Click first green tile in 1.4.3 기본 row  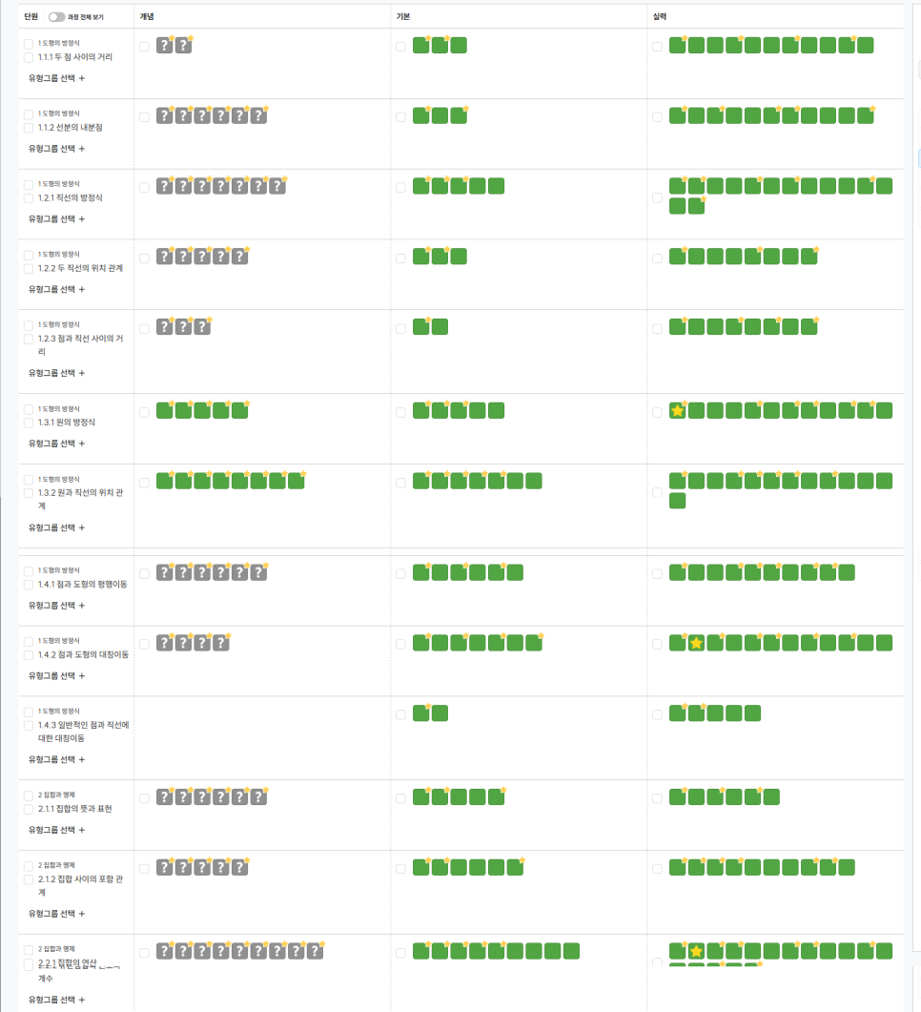tap(421, 713)
